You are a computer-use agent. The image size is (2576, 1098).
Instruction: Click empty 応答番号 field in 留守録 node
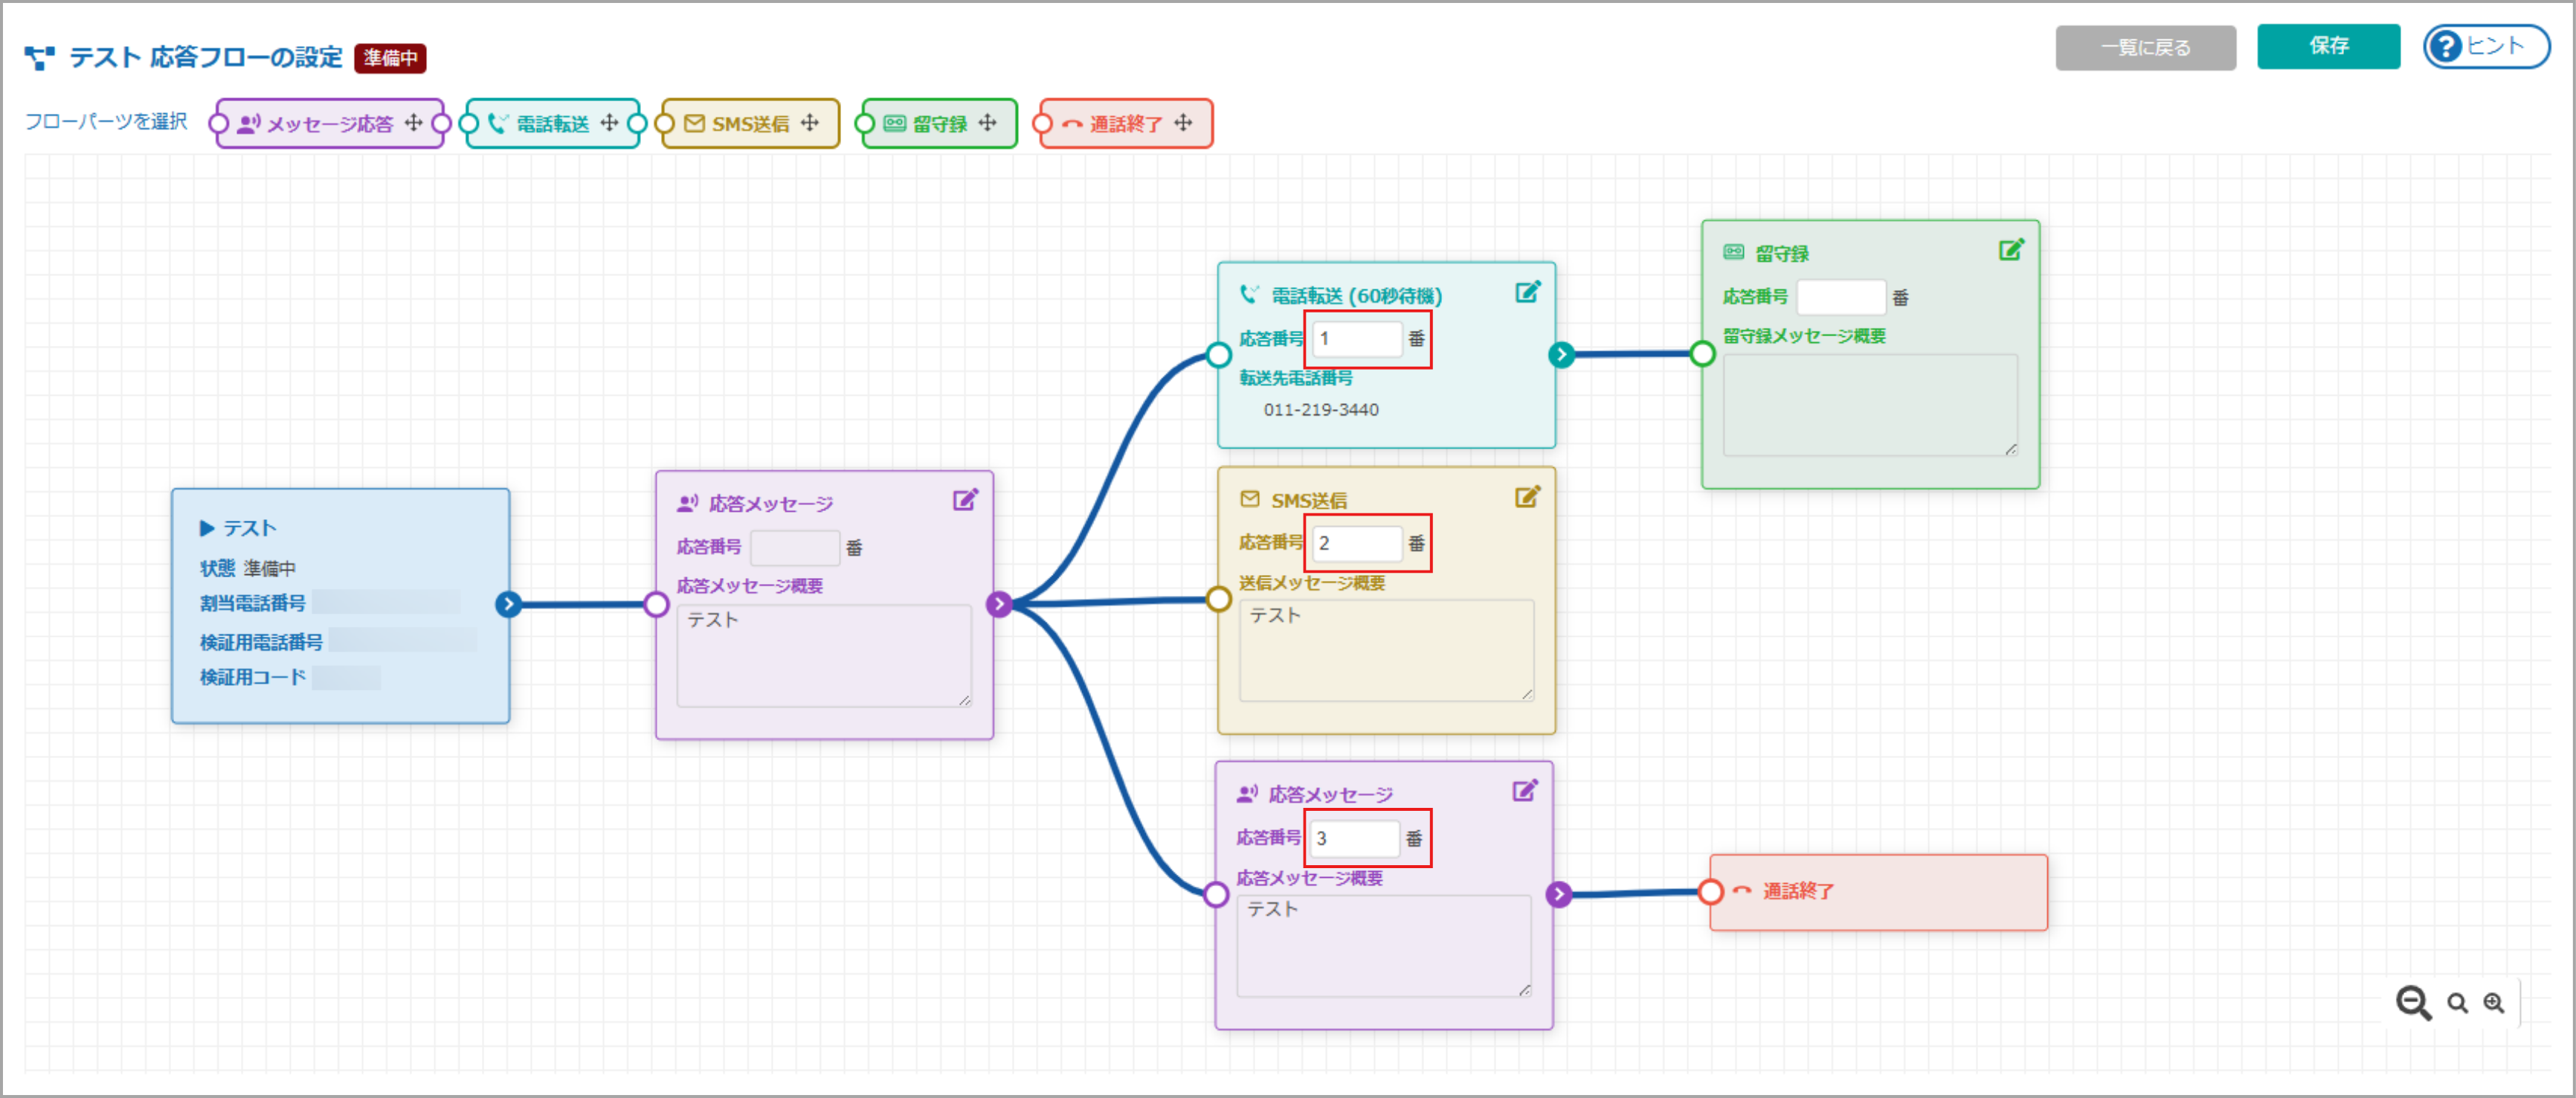click(x=1841, y=297)
